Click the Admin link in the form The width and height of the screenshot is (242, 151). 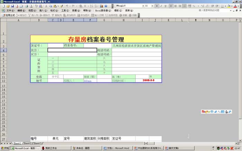(88, 81)
